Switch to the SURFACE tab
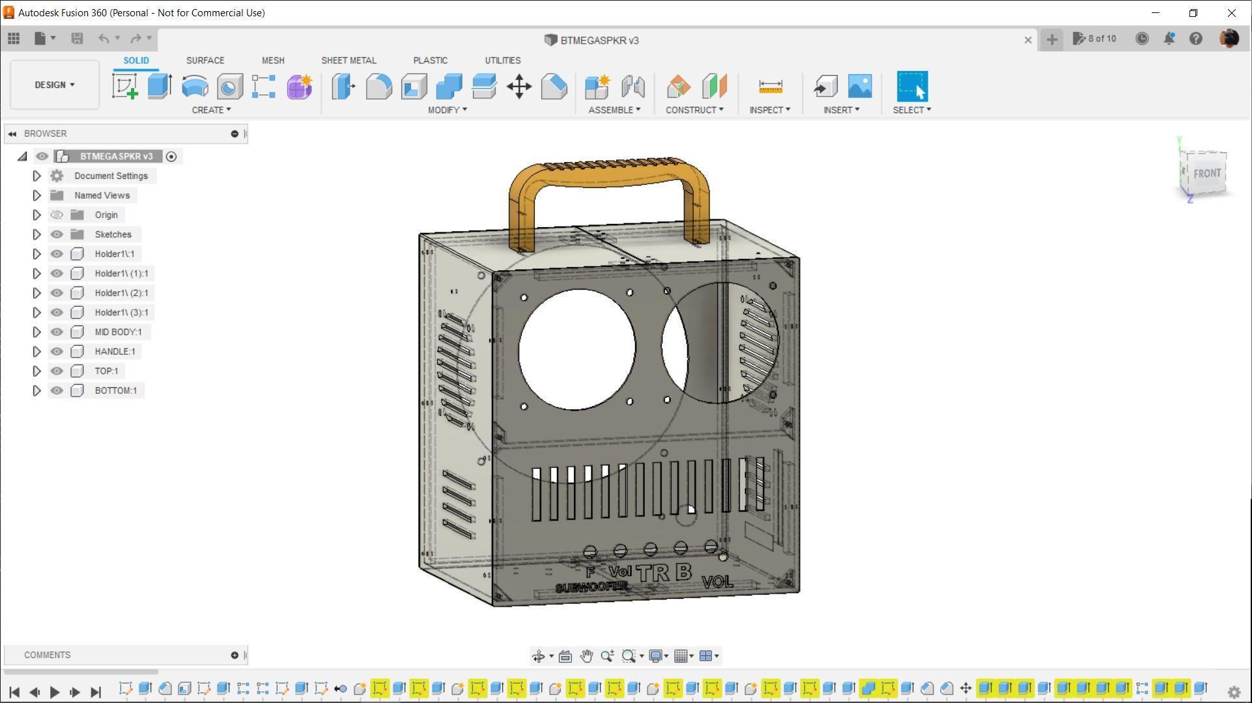 point(205,60)
